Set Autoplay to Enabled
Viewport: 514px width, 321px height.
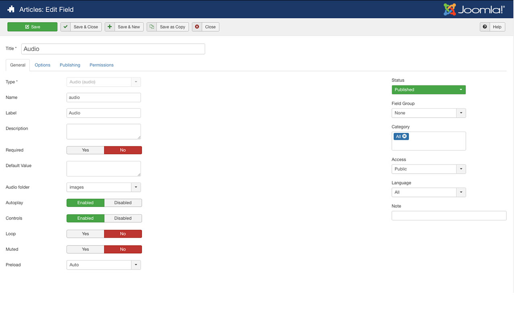[86, 203]
